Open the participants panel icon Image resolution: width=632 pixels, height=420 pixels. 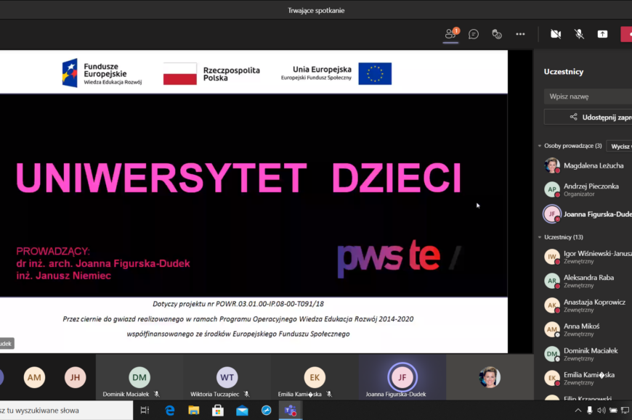click(x=451, y=34)
